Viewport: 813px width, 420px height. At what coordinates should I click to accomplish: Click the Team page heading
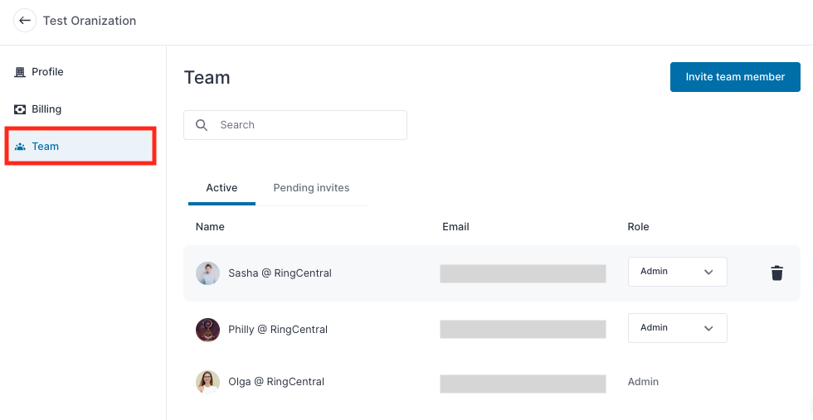tap(207, 78)
